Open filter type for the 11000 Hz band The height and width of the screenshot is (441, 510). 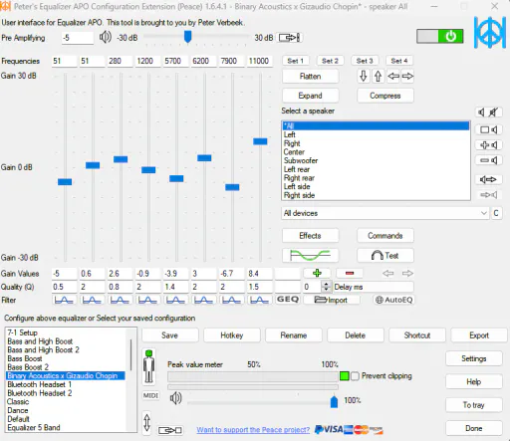[259, 300]
